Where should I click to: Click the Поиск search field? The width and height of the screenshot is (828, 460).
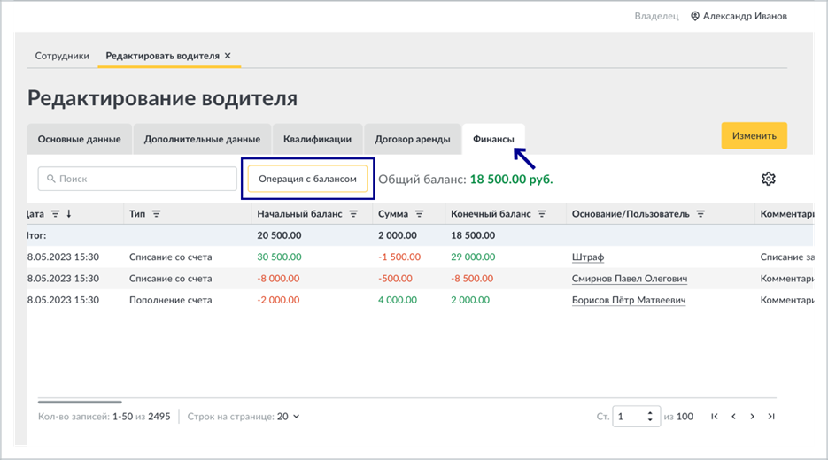pos(137,179)
